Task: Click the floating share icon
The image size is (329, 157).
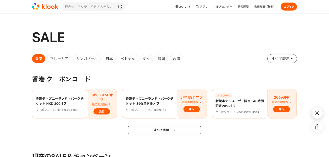Action: (317, 127)
